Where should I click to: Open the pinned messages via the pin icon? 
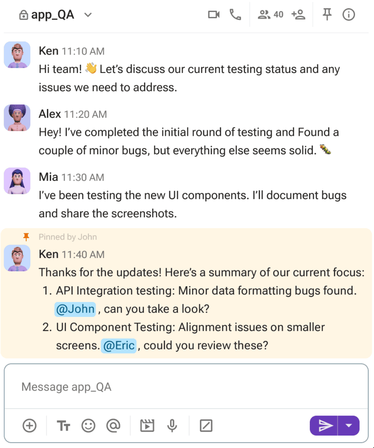click(326, 14)
